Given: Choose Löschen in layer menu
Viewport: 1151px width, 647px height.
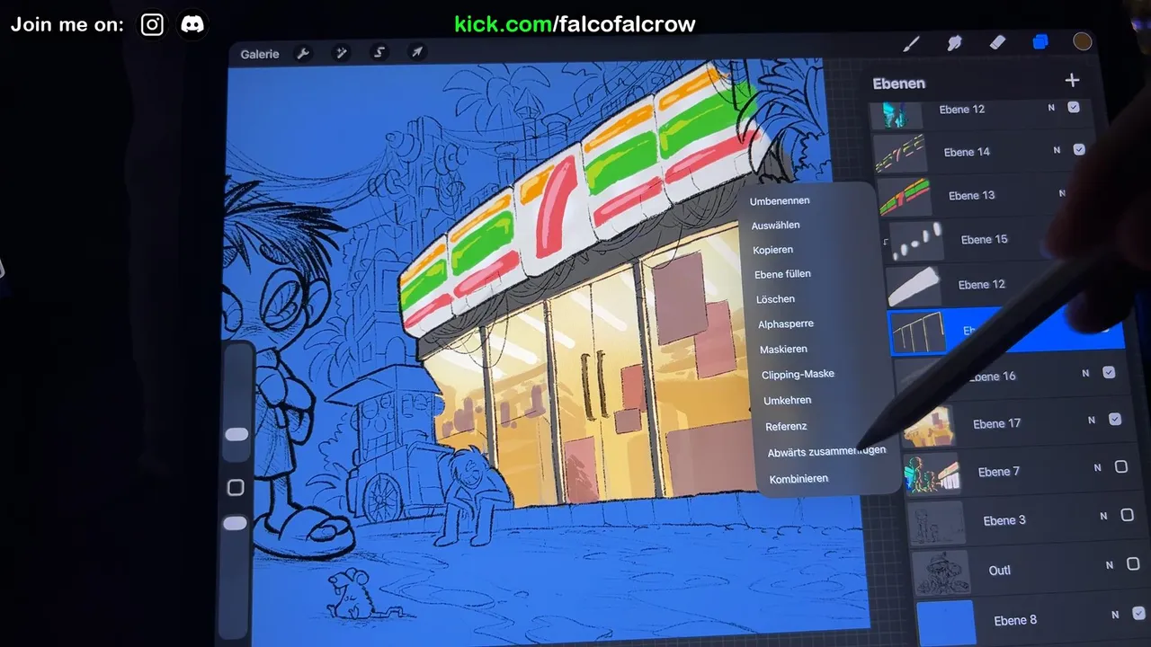Looking at the screenshot, I should coord(775,299).
